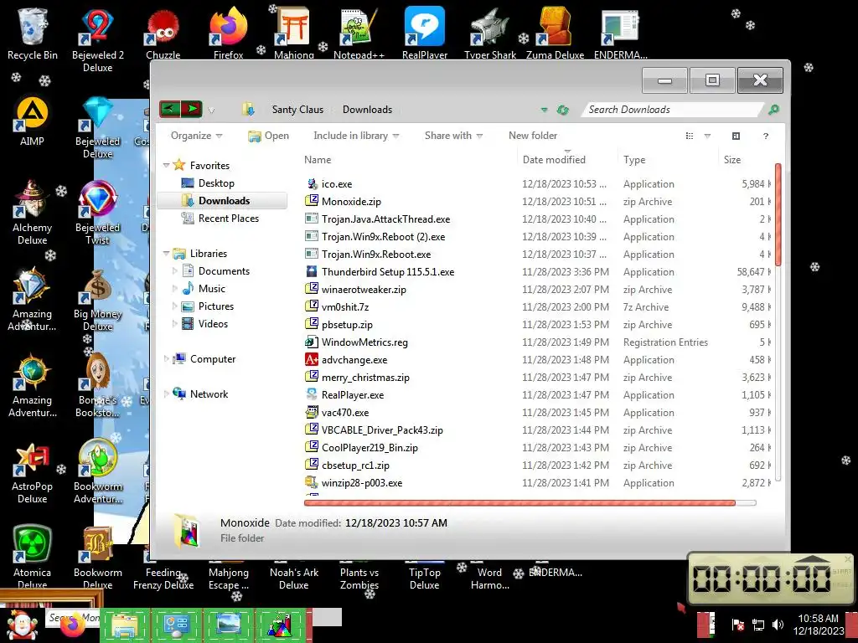Screen dimensions: 858x643
Task: Open the Mahjong desktop shortcut
Action: [294, 33]
